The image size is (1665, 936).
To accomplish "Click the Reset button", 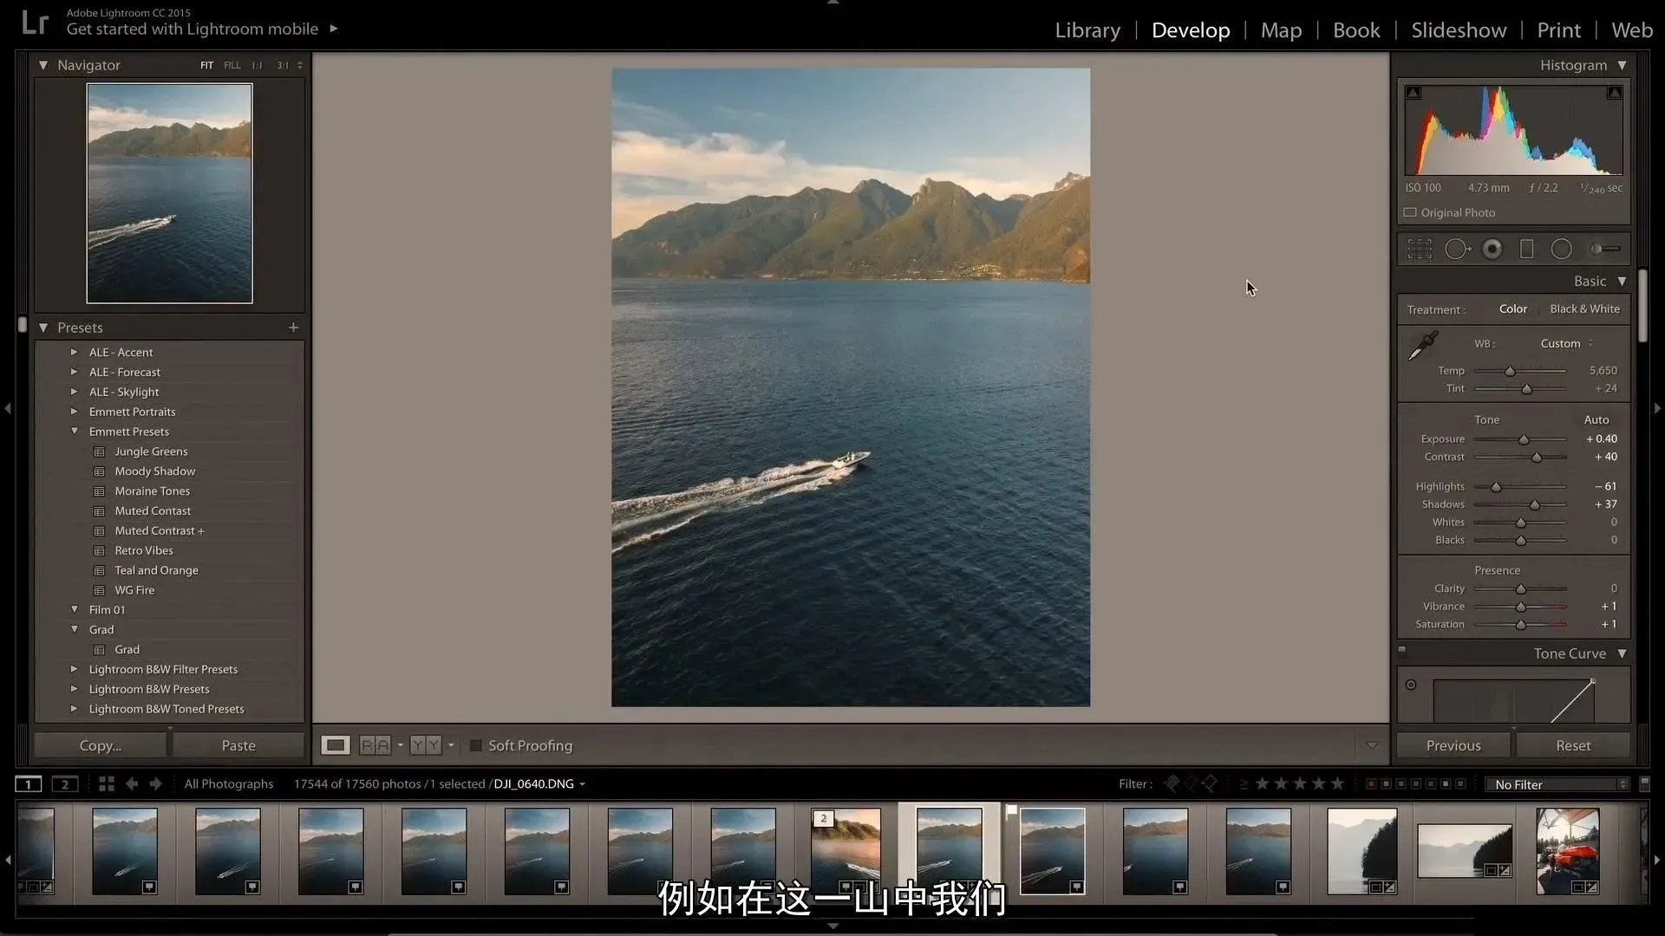I will 1572,745.
